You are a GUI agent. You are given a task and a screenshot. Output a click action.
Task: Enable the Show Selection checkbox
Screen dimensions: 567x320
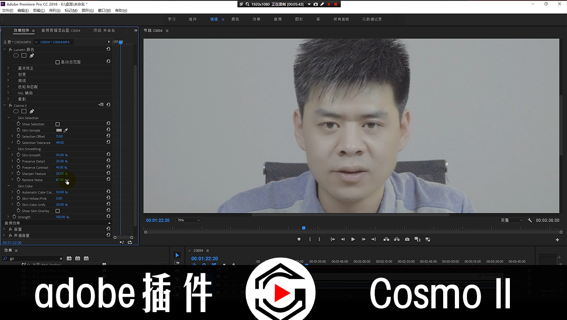click(58, 124)
